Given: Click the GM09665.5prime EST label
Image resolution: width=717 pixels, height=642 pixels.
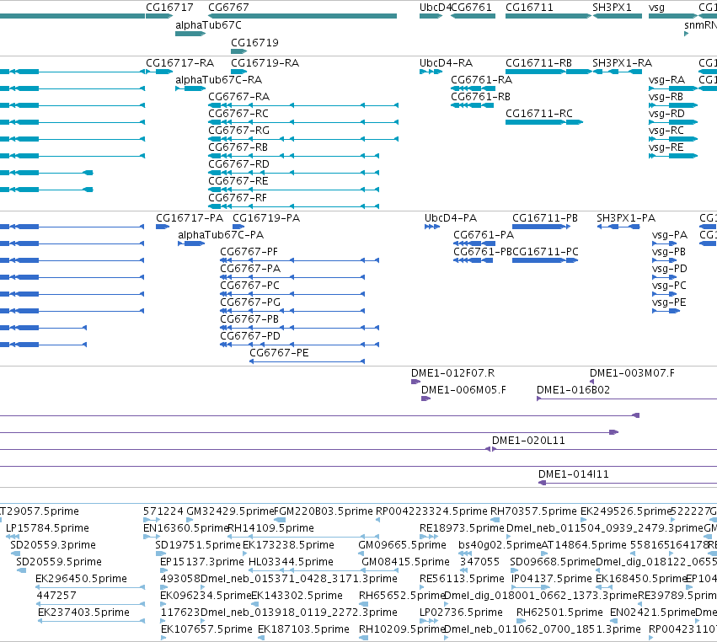Looking at the screenshot, I should tap(403, 545).
